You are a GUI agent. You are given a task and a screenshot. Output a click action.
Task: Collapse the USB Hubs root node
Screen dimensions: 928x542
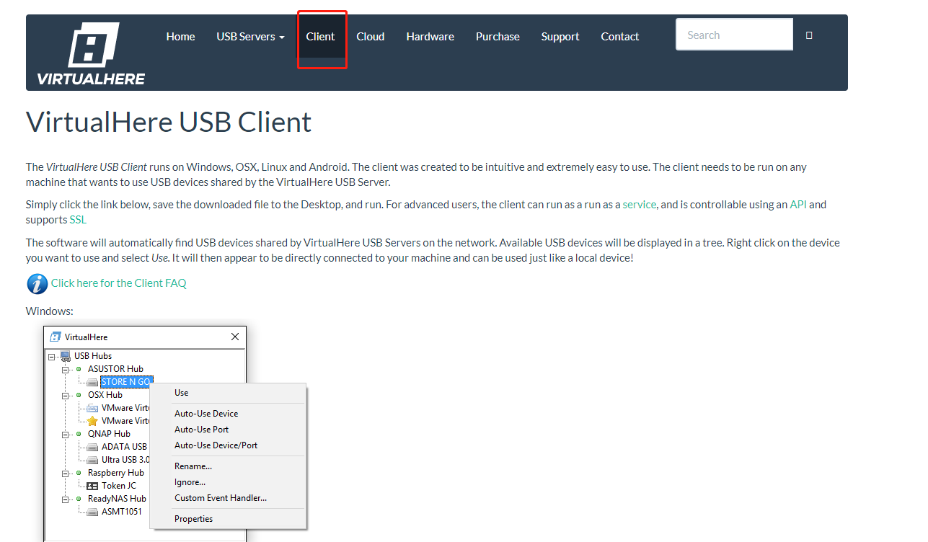52,356
